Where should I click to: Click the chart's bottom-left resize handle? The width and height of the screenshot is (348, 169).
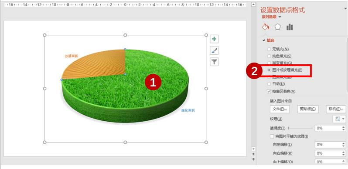point(44,142)
